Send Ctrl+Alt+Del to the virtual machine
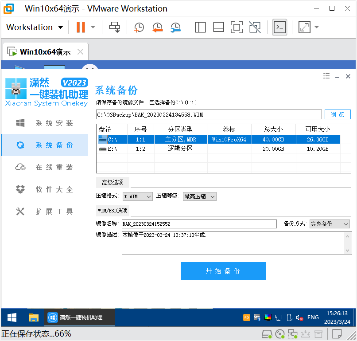This screenshot has height=341, width=357. pyautogui.click(x=115, y=27)
